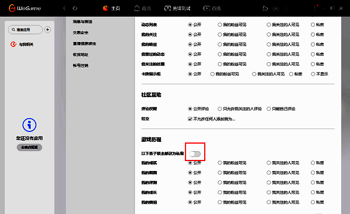The image size is (350, 214).
Task: Open the 直播 live stream tab
Action: coord(212,9)
